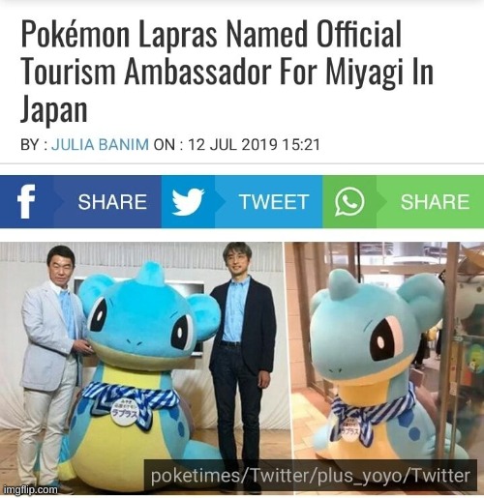Open left photo of Lapras with two men
Screen dimensions: 484x498
point(141,368)
